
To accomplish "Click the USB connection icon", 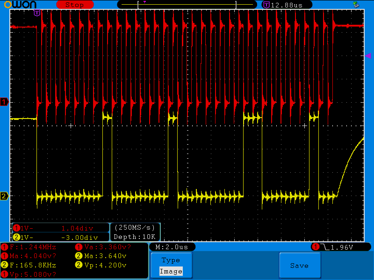I will [356, 5].
